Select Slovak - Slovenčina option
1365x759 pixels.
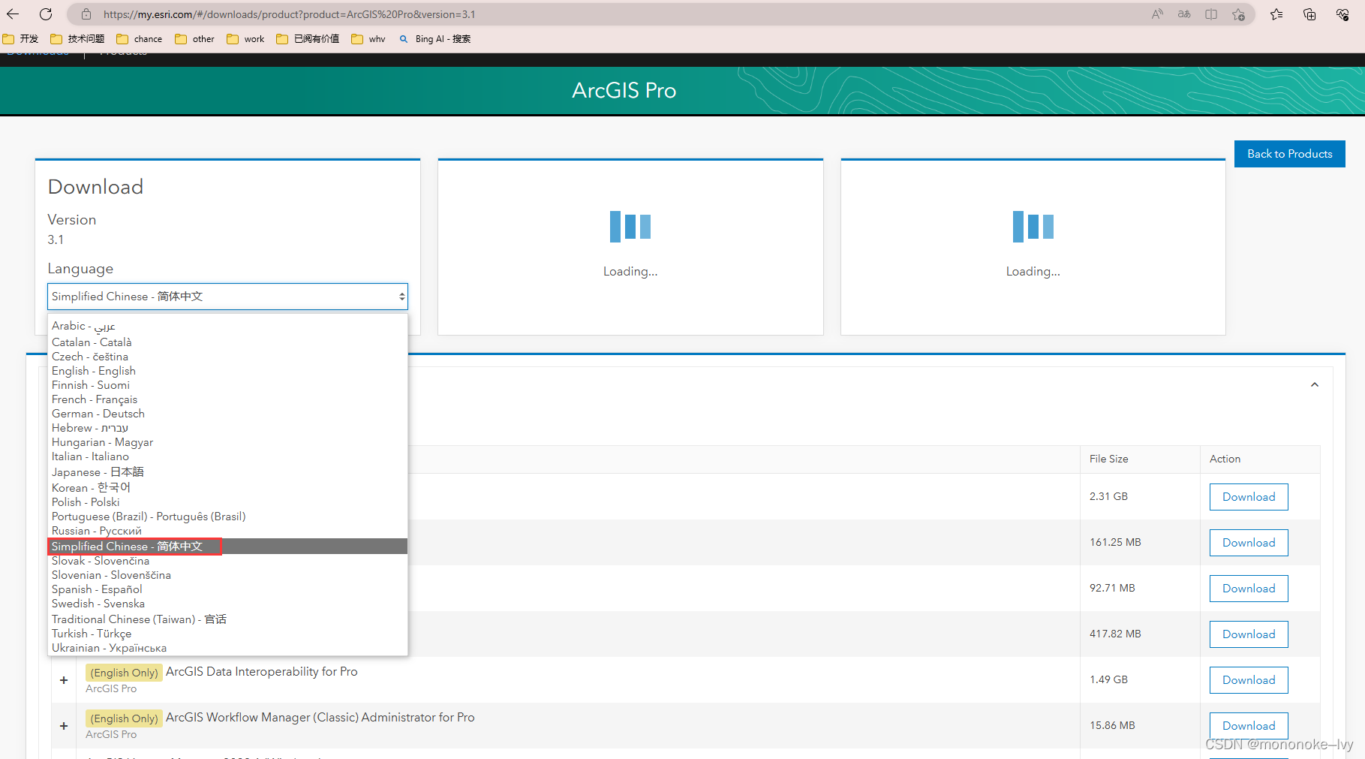[x=227, y=561]
